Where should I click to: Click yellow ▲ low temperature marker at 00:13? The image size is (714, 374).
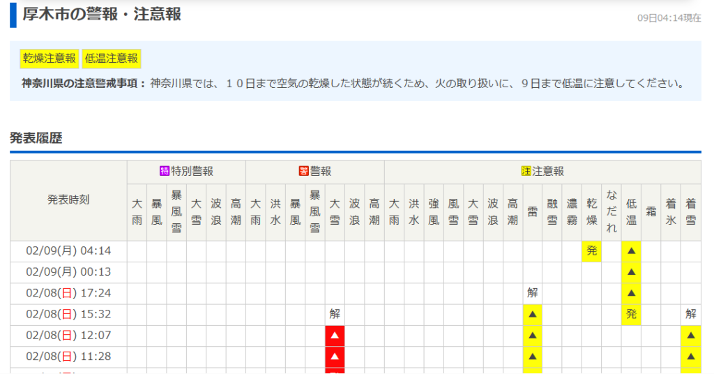[632, 272]
